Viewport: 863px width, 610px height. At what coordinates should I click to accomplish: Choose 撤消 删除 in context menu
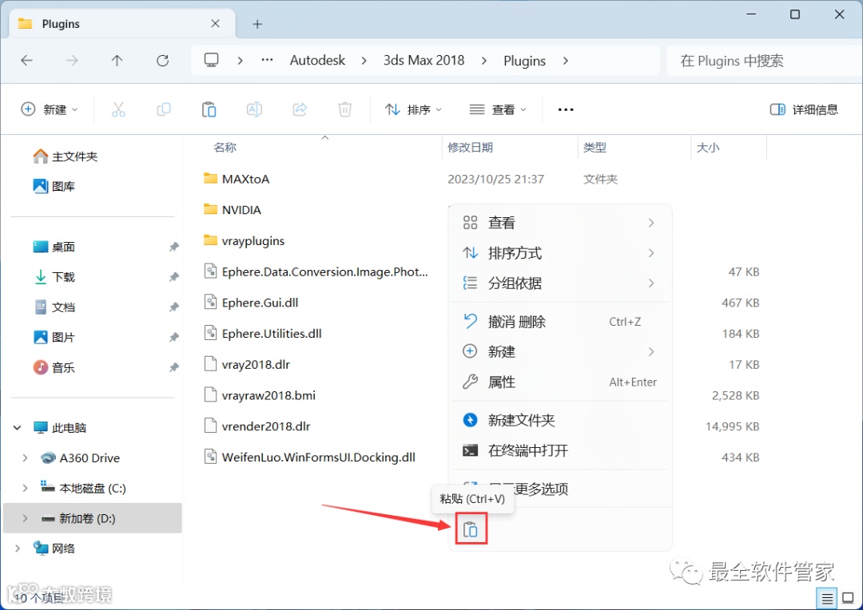click(x=559, y=322)
